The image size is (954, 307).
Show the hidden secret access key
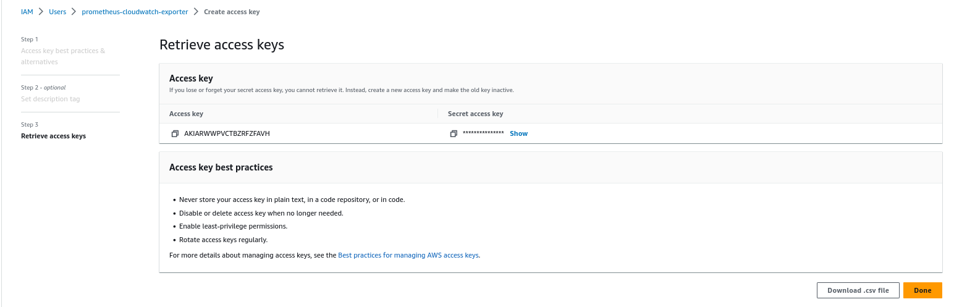pos(518,133)
